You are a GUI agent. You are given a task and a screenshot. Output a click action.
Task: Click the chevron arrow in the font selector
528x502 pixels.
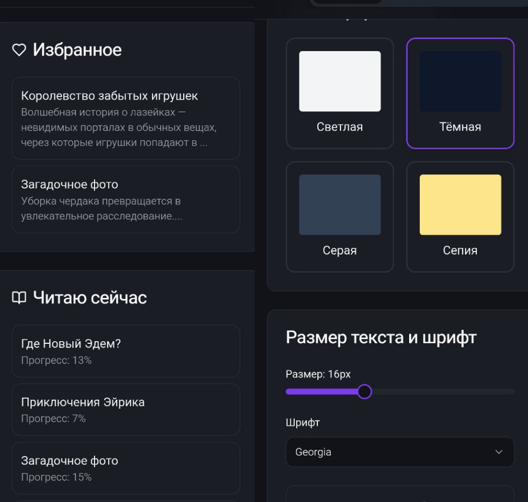click(498, 452)
